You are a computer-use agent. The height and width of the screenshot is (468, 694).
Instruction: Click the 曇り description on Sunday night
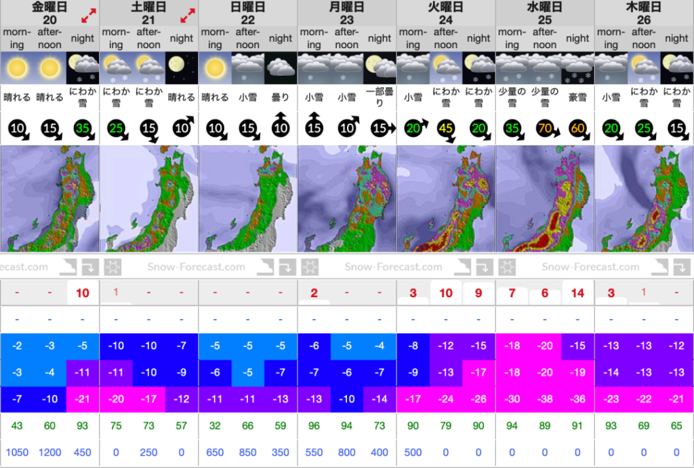coord(281,98)
